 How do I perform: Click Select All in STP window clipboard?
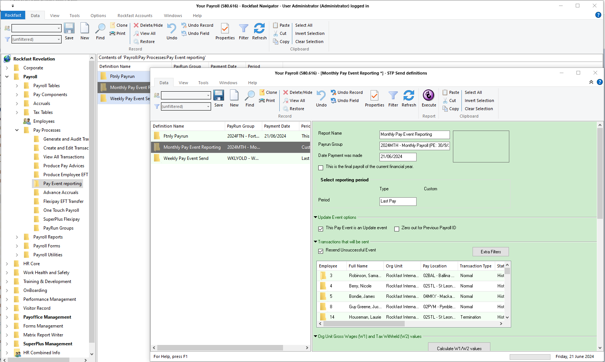473,92
